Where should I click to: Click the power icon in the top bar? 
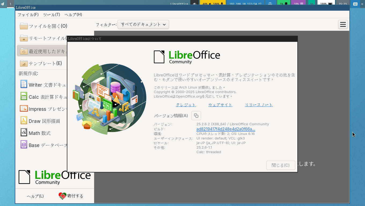362,4
